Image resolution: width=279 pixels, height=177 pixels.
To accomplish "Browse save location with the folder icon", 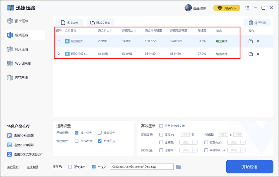I will click(x=179, y=167).
